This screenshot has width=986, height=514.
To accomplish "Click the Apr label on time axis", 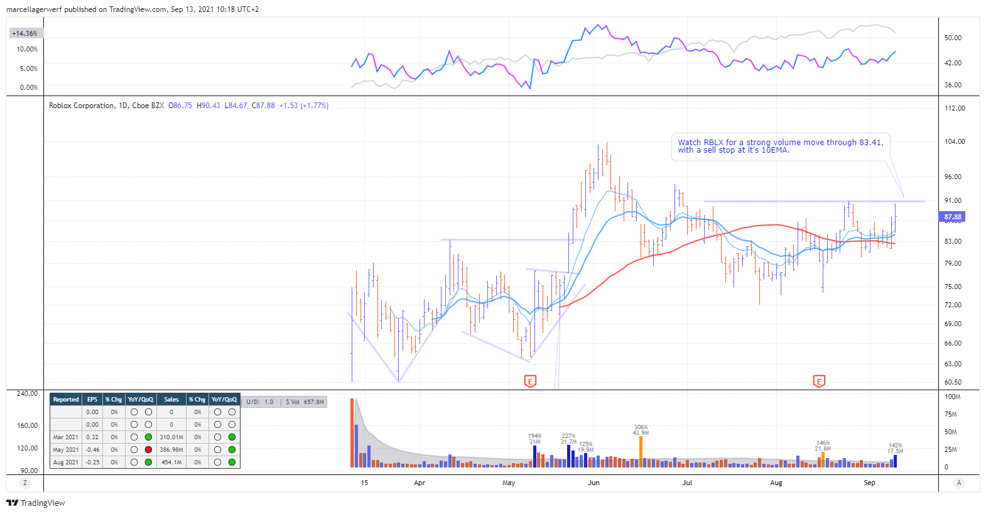I will [x=420, y=483].
